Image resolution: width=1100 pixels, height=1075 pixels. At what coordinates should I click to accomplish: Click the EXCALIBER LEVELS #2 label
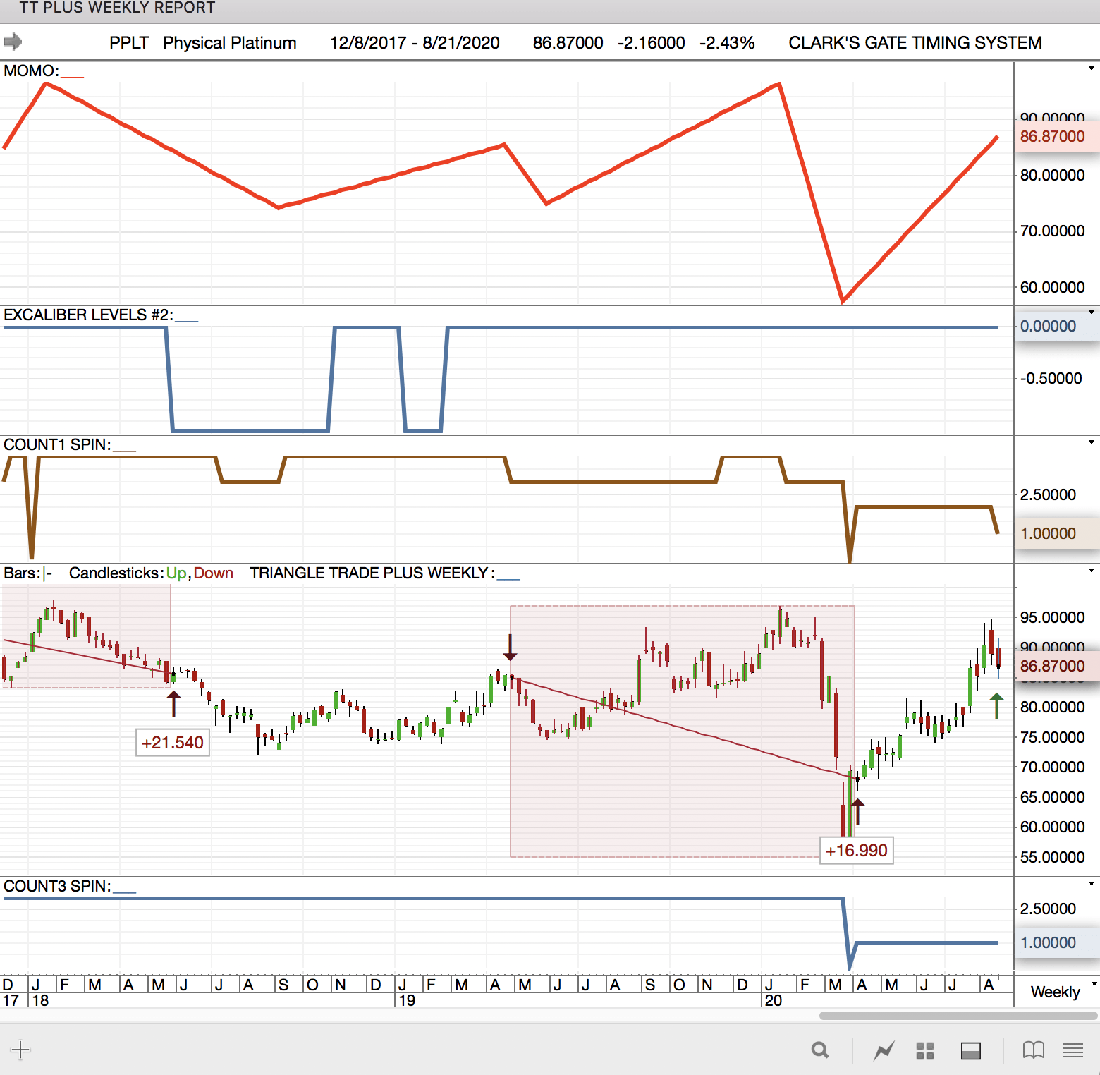(88, 315)
